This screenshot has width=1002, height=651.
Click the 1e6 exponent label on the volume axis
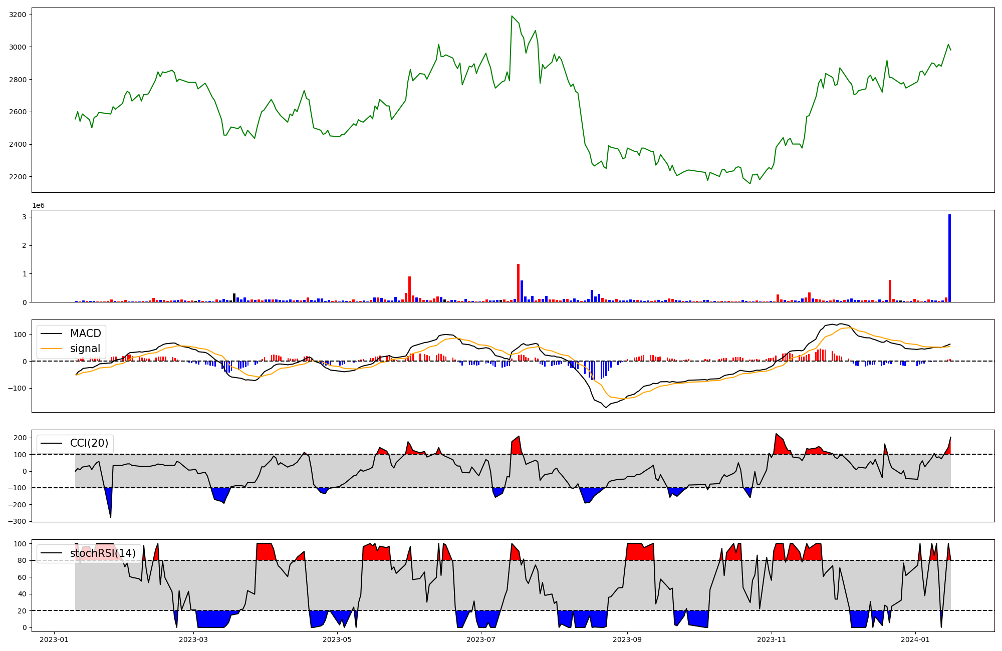tap(39, 206)
